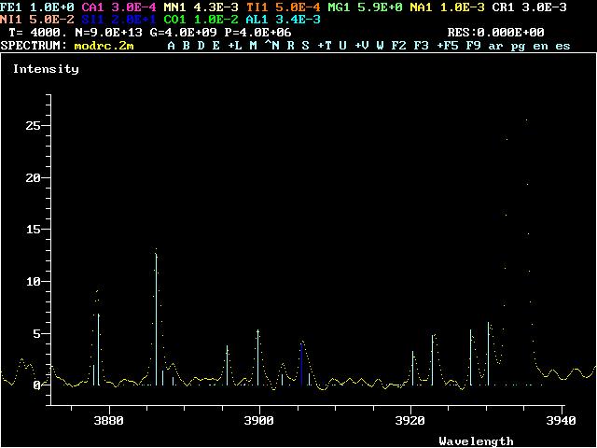The width and height of the screenshot is (597, 448).
Task: Select the 3940 wavelength tick label
Action: tap(562, 421)
